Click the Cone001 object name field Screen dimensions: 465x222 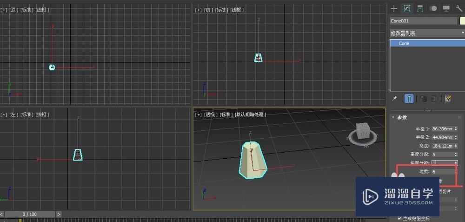(x=423, y=21)
